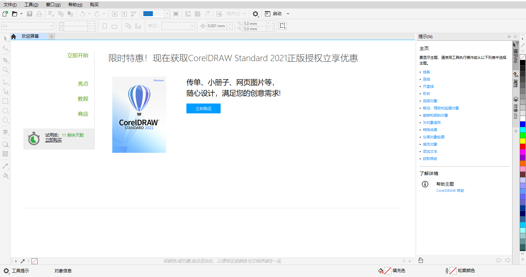Click the Save floppy disk icon
526x277 pixels.
30,14
